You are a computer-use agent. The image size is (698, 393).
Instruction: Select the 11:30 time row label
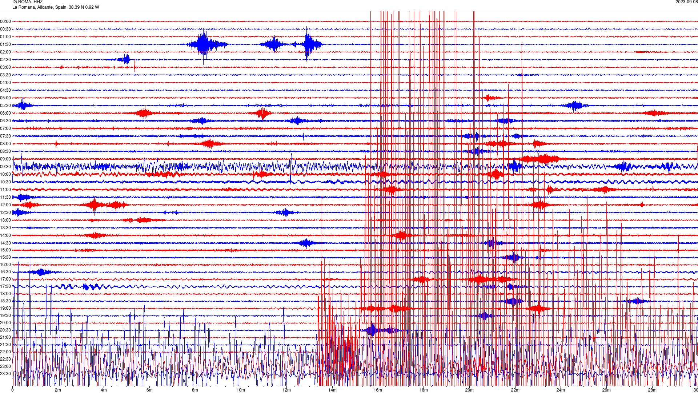tap(5, 197)
